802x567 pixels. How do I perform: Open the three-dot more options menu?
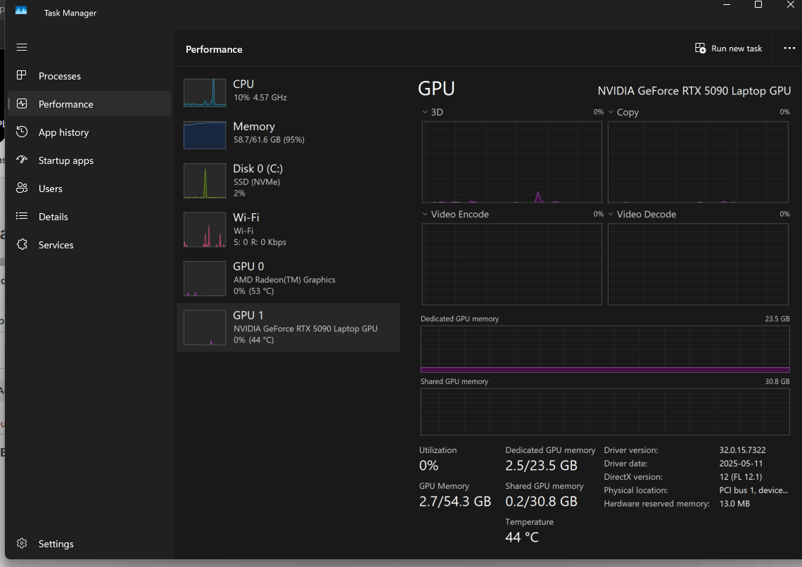pos(789,49)
